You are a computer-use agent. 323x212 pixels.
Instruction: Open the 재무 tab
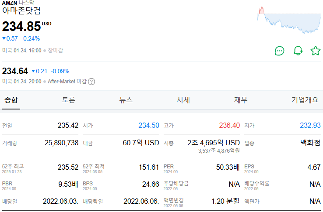tap(241, 100)
